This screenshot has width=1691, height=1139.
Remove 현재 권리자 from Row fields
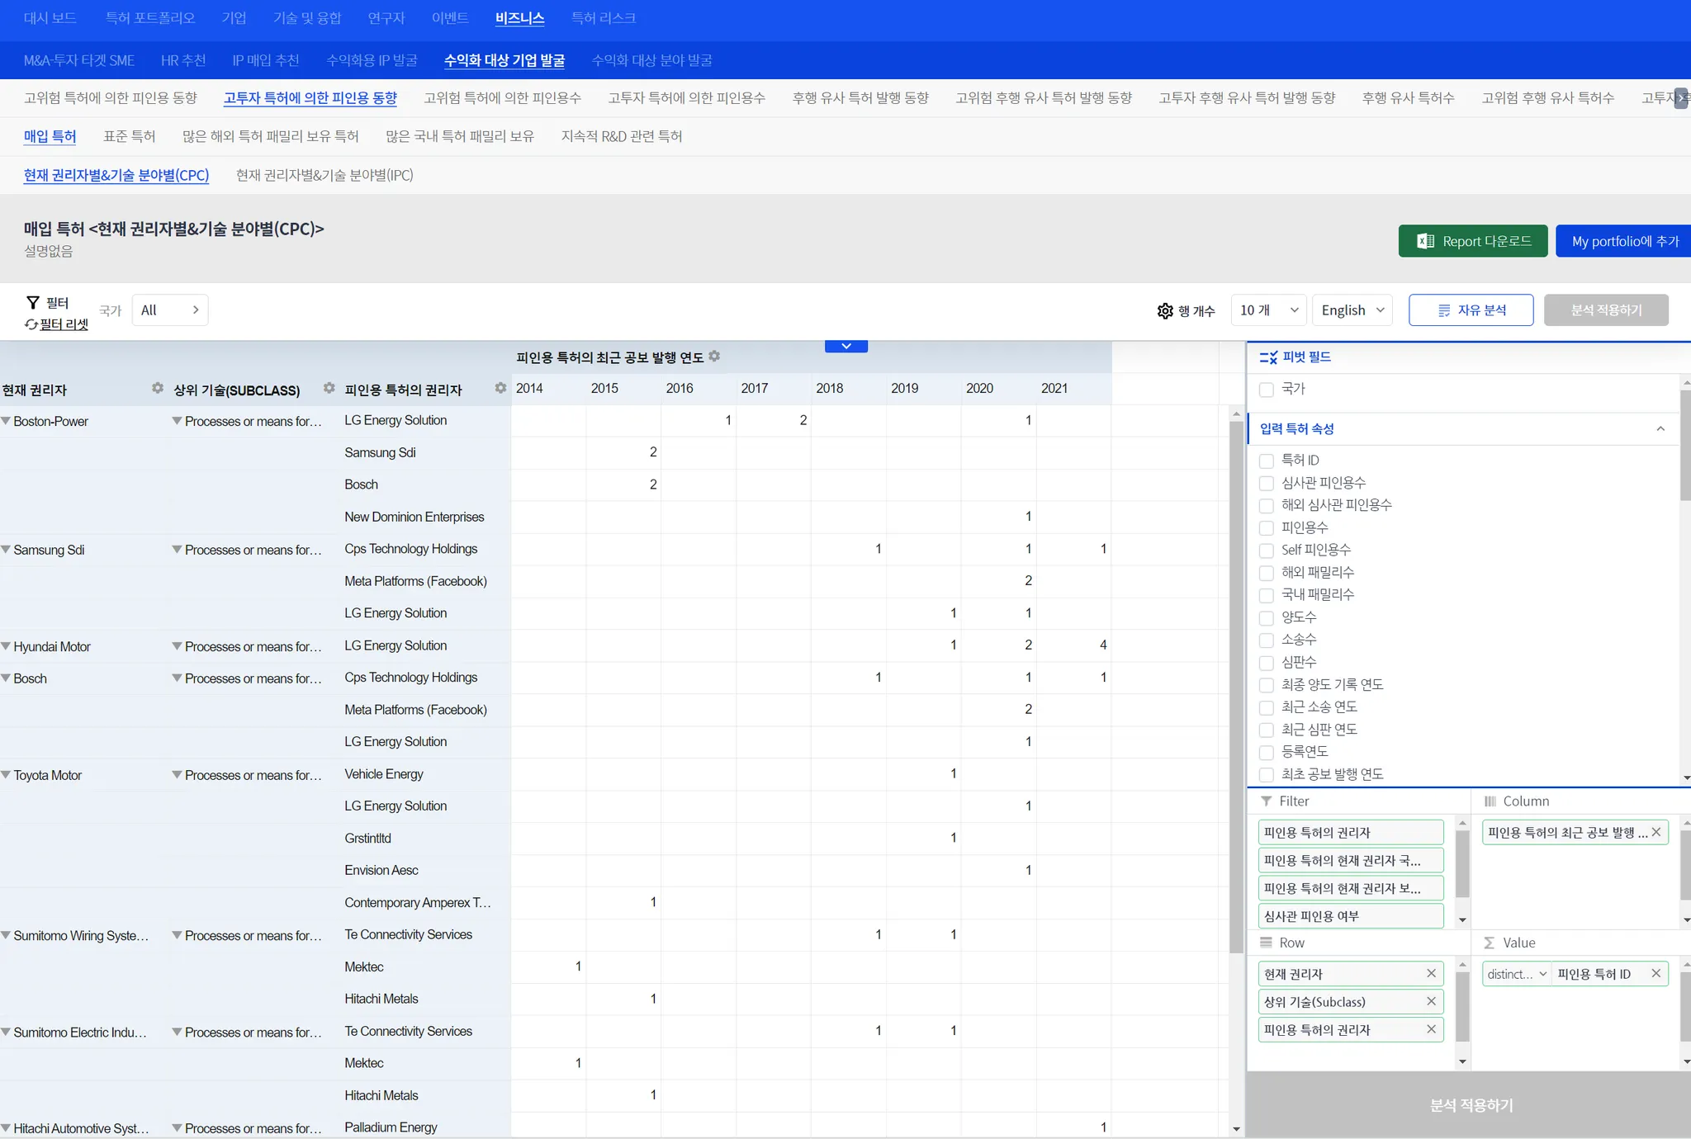[x=1431, y=974]
